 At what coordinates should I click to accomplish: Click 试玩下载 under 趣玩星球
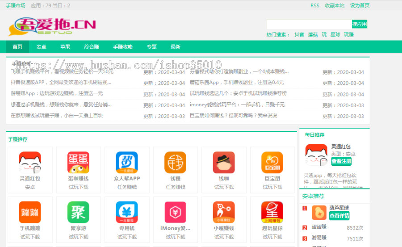pos(272,237)
